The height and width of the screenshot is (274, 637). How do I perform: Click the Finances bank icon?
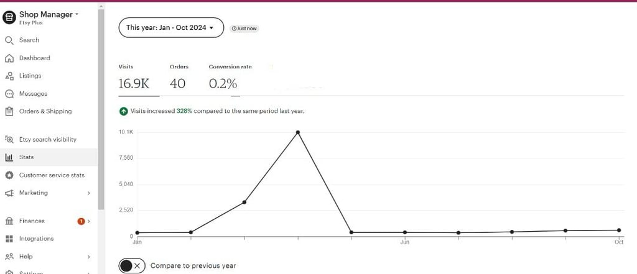tap(9, 221)
